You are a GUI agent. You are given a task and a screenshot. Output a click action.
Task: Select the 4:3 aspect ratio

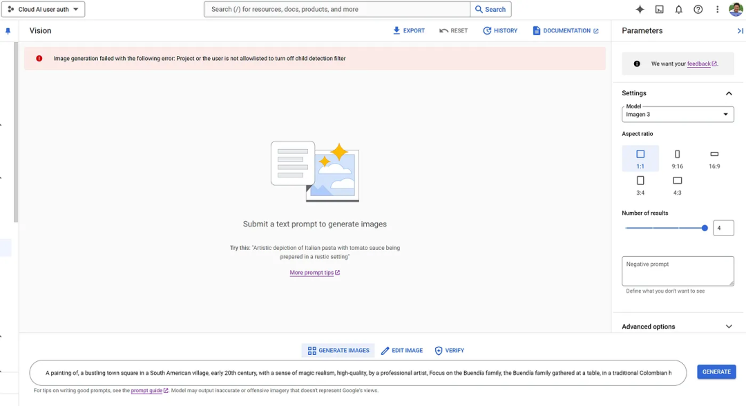pyautogui.click(x=678, y=185)
